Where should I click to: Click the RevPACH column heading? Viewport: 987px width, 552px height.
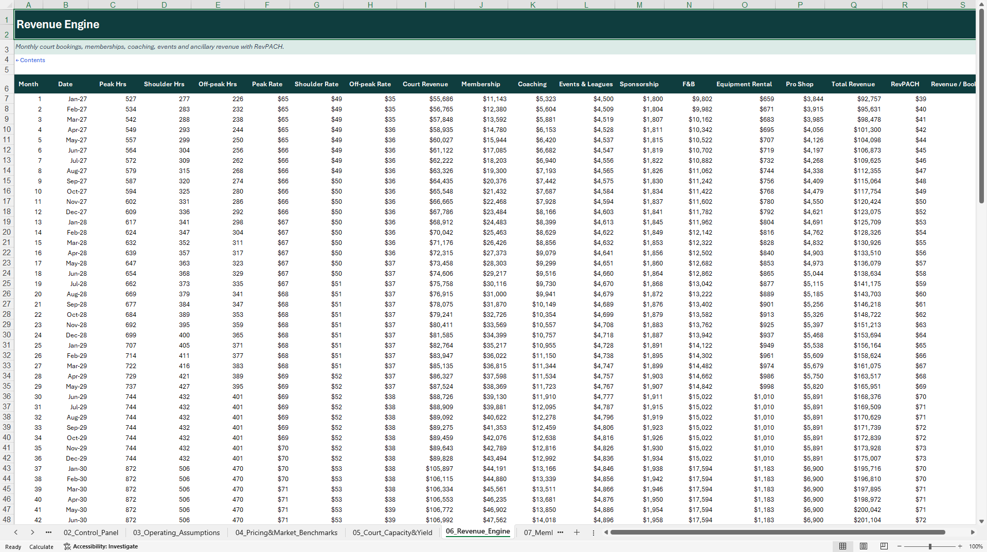(905, 84)
